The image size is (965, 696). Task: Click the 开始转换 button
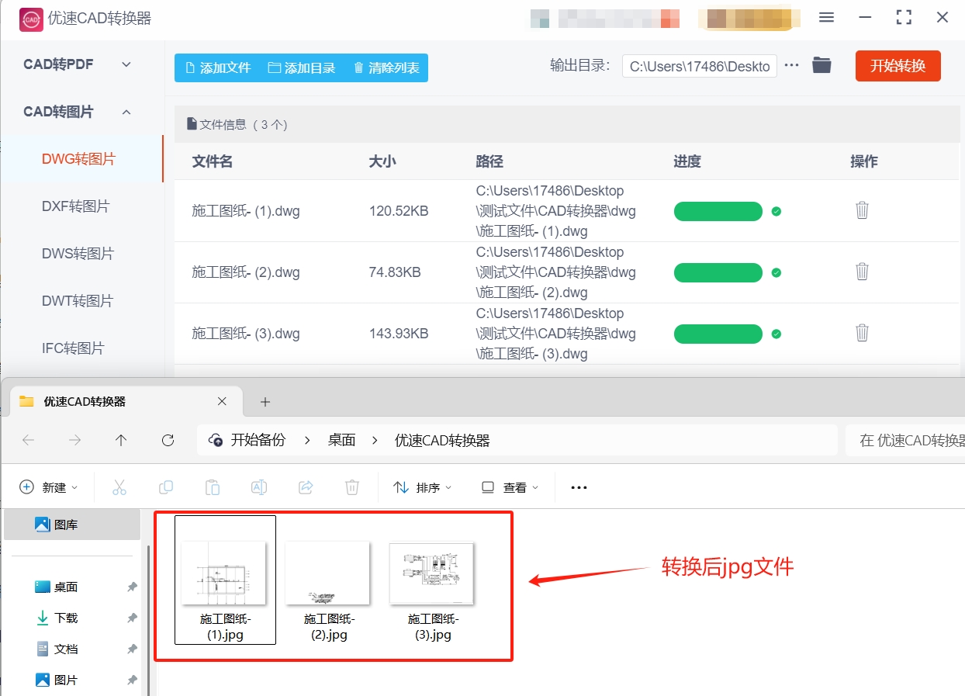898,66
